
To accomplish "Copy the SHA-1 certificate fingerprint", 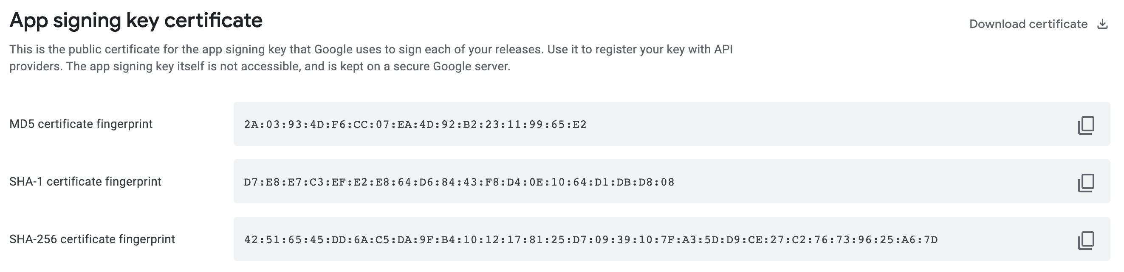I will coord(1086,182).
